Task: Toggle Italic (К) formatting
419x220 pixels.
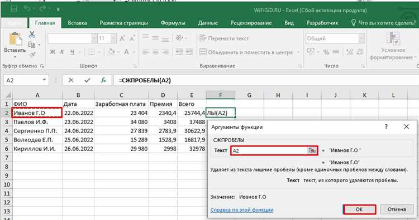Action: click(62, 52)
